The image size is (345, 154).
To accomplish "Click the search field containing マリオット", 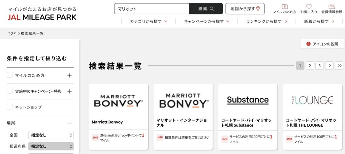I will 152,9.
